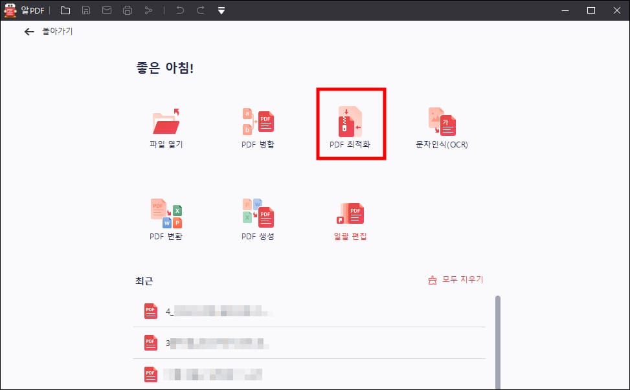Open the PDF 최적화 compress tool
The height and width of the screenshot is (390, 630).
[350, 127]
